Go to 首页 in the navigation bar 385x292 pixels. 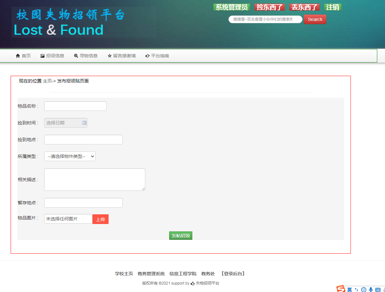[23, 56]
